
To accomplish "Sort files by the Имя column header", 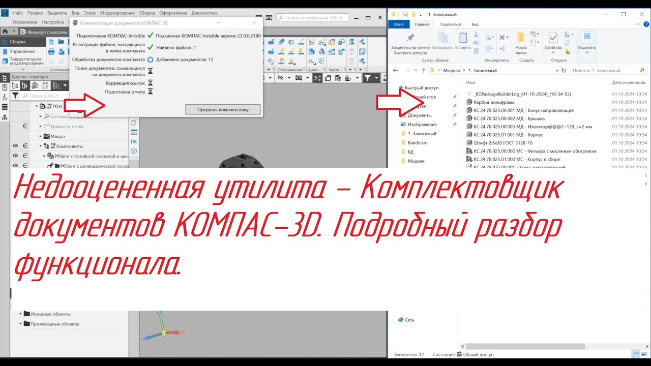I will (470, 82).
